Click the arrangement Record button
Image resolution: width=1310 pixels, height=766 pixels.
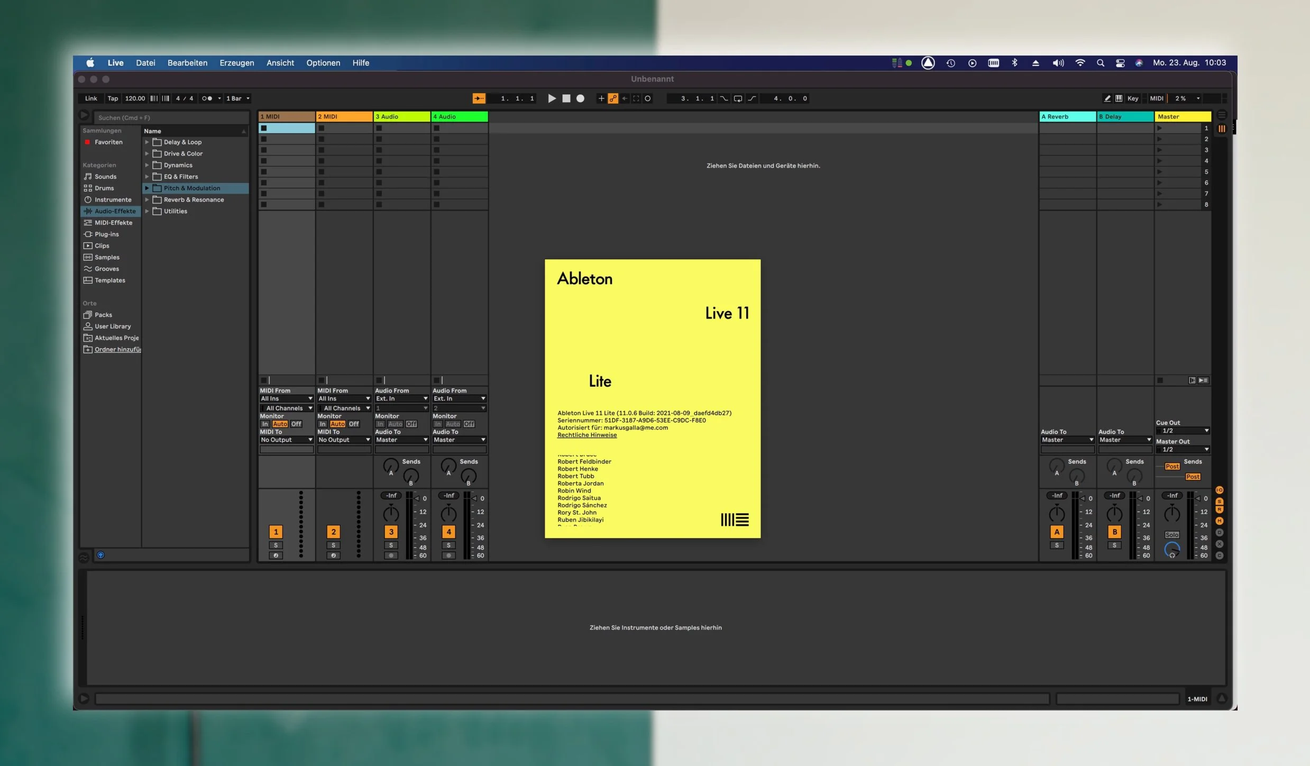[580, 98]
